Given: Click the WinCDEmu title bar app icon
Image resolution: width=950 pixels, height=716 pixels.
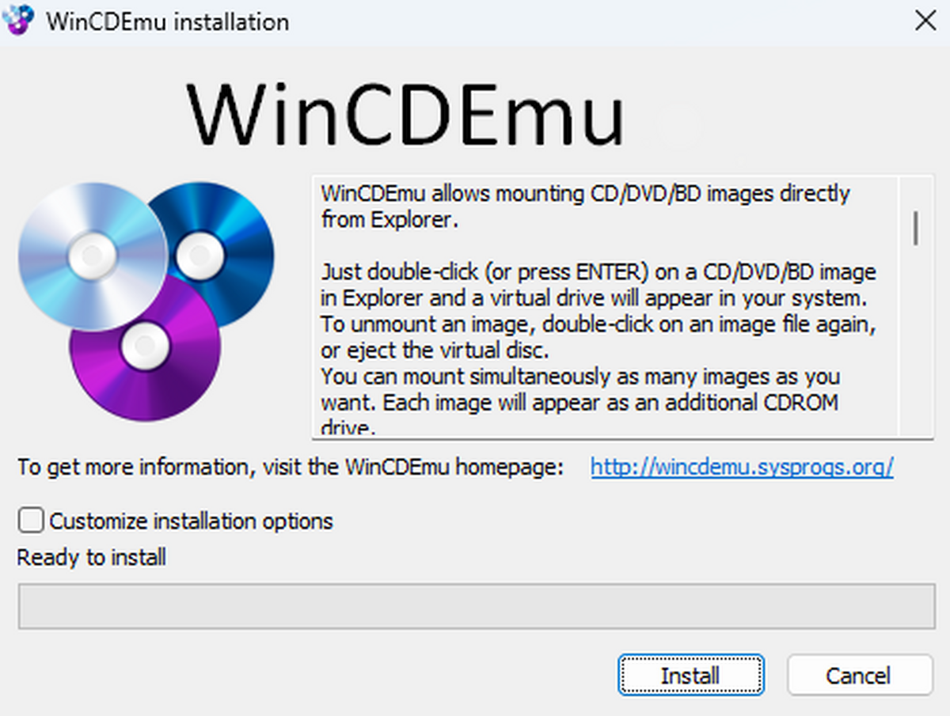Looking at the screenshot, I should [19, 20].
